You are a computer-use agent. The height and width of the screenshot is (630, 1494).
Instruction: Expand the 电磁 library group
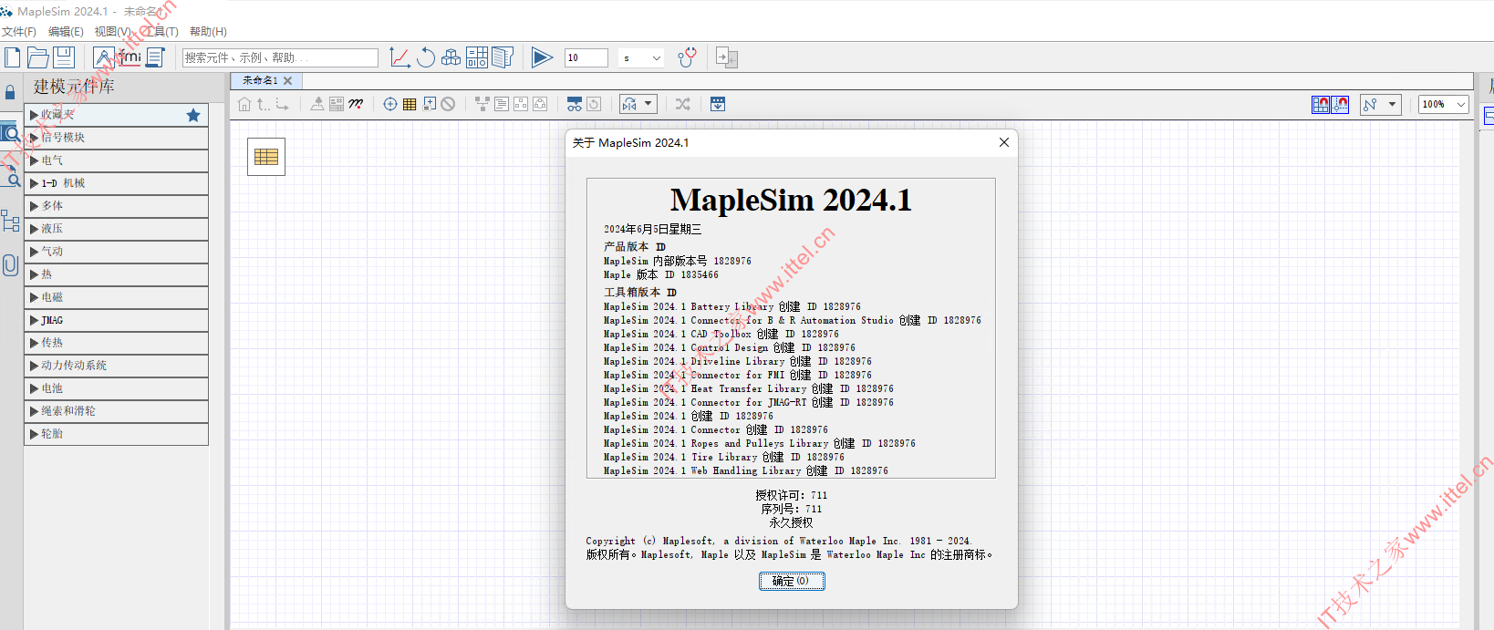tap(116, 297)
